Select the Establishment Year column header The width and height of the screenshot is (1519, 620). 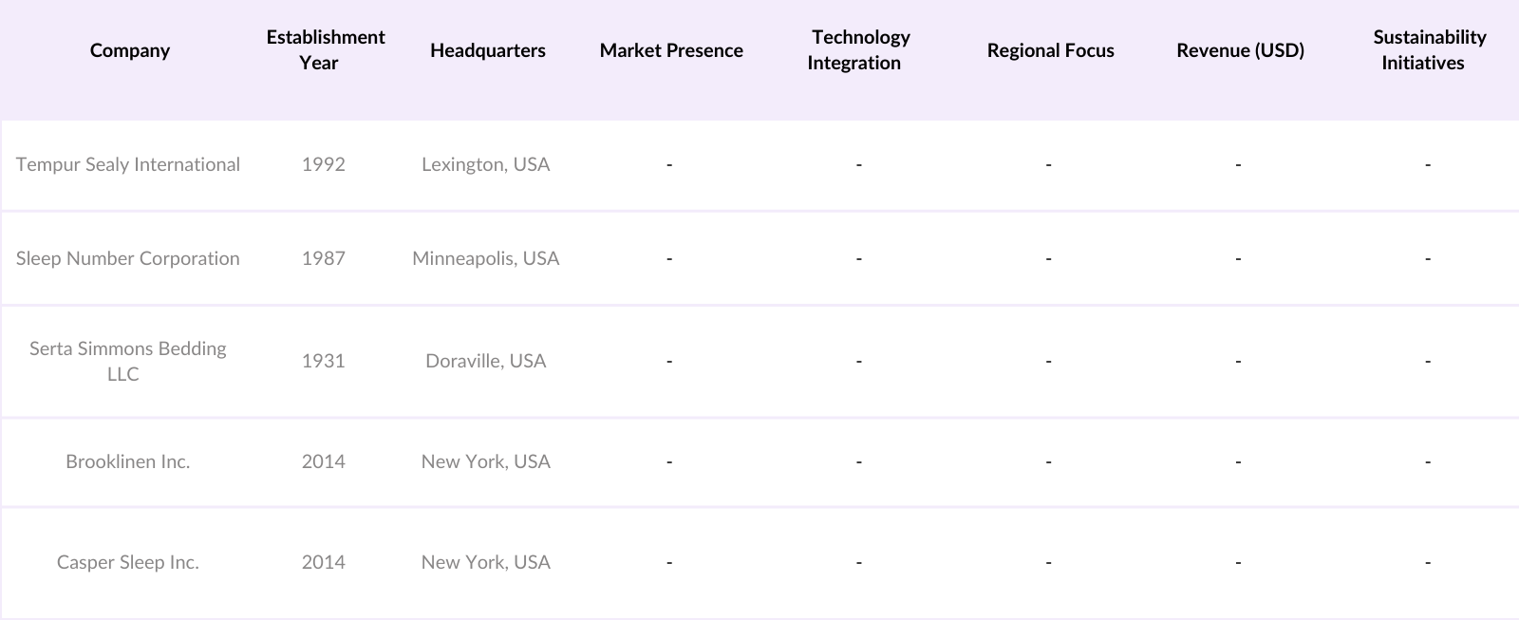(x=325, y=50)
